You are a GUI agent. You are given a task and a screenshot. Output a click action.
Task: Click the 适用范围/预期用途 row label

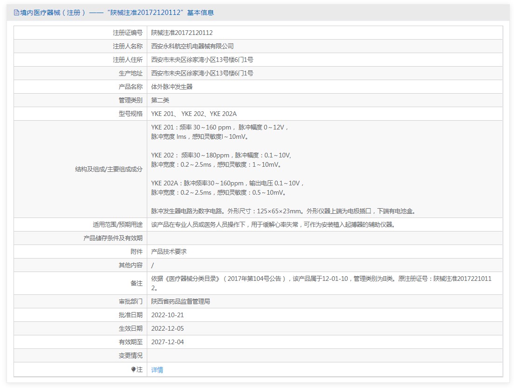pos(117,225)
